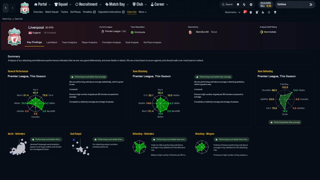This screenshot has height=180, width=320.
Task: Click the date and time display
Action: coord(266,4)
